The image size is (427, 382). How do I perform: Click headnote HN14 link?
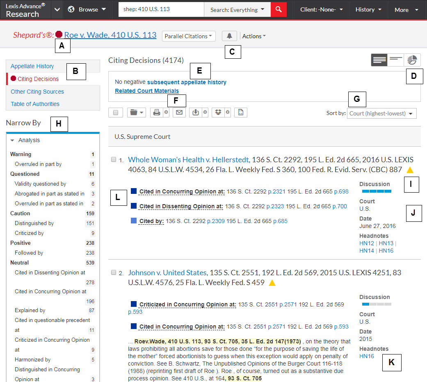pyautogui.click(x=367, y=251)
